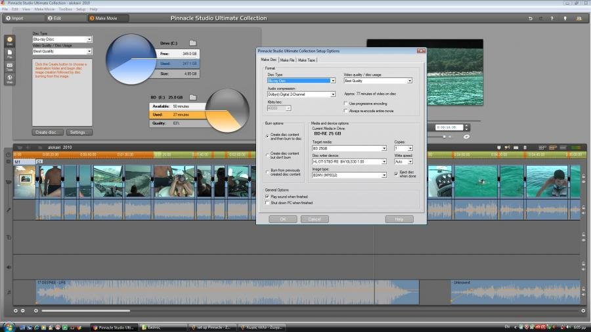This screenshot has width=591, height=332.
Task: Select Create disc content and then burn
Action: pos(267,136)
